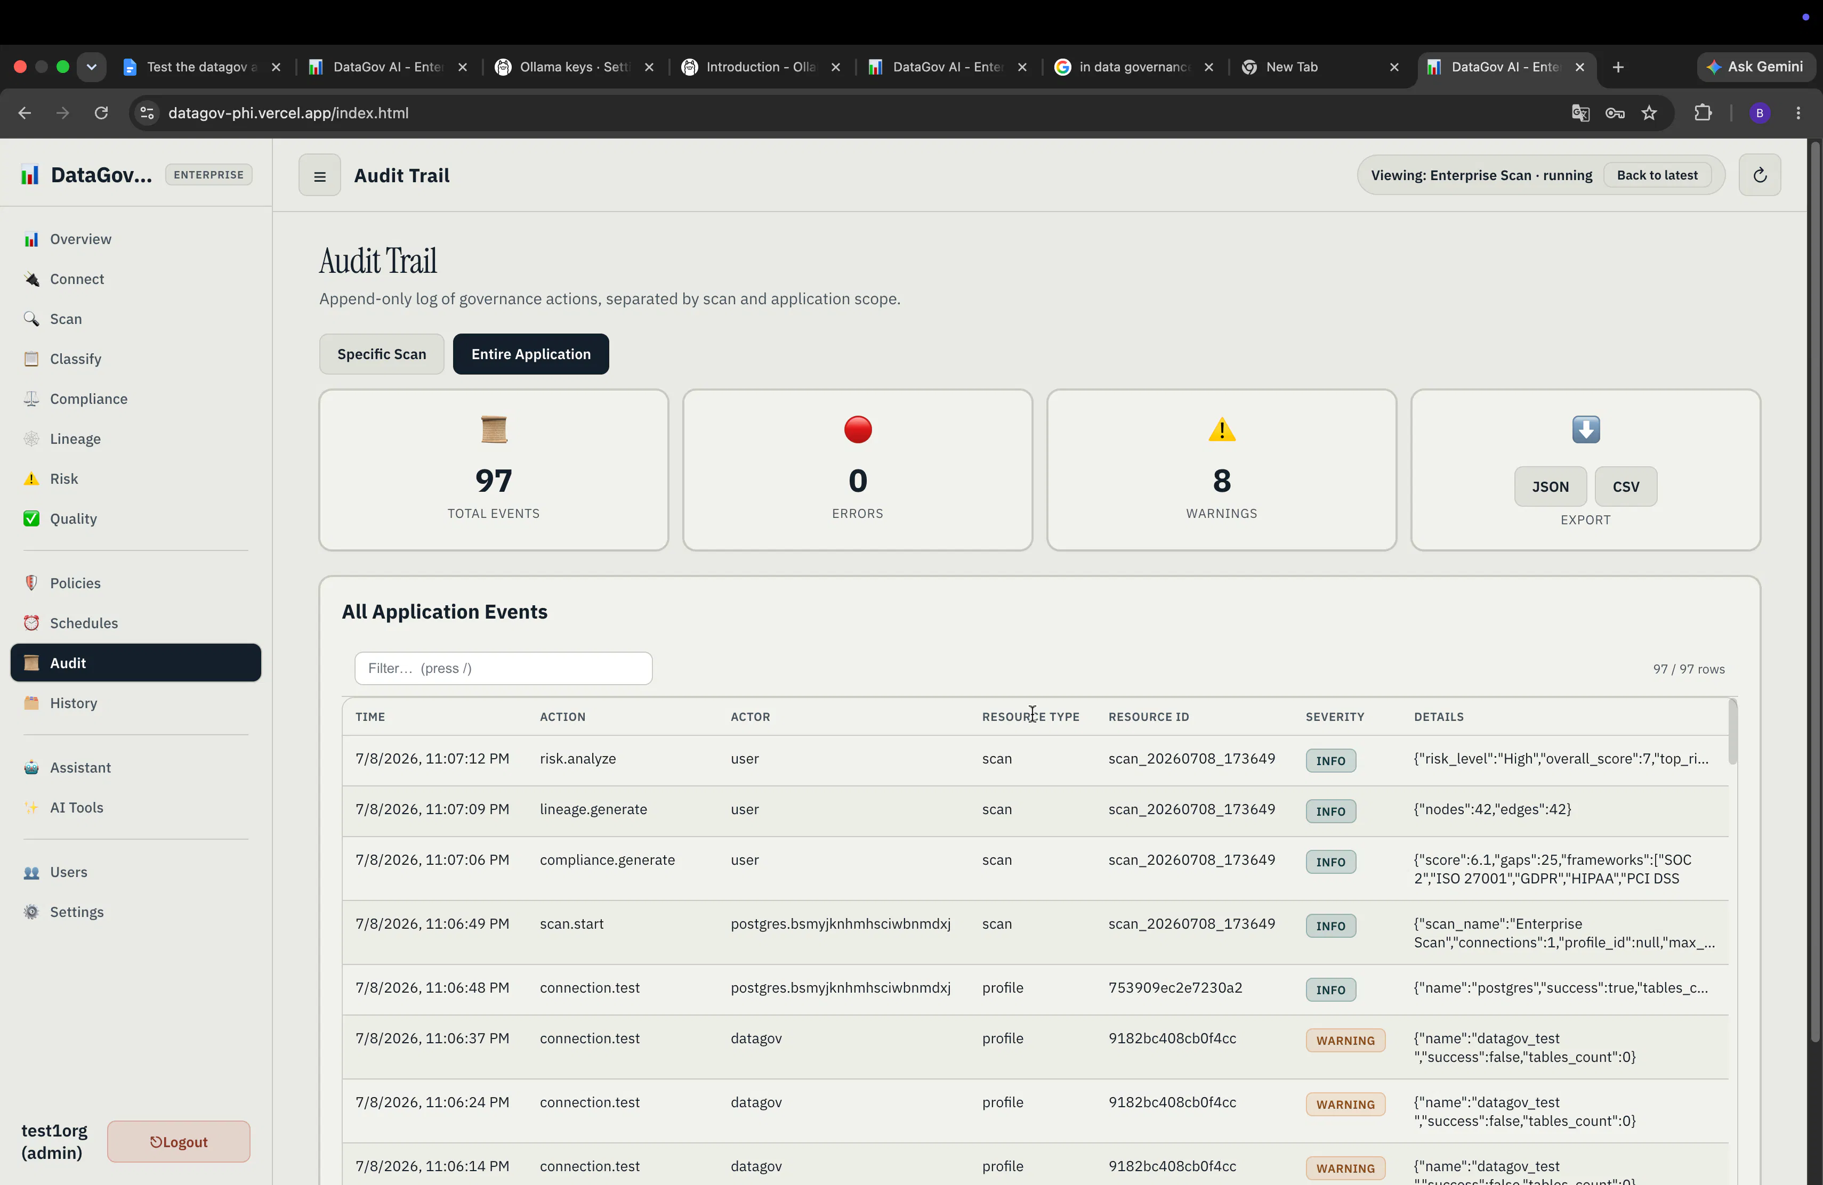Open the browser profile avatar B
This screenshot has height=1185, width=1823.
1760,113
